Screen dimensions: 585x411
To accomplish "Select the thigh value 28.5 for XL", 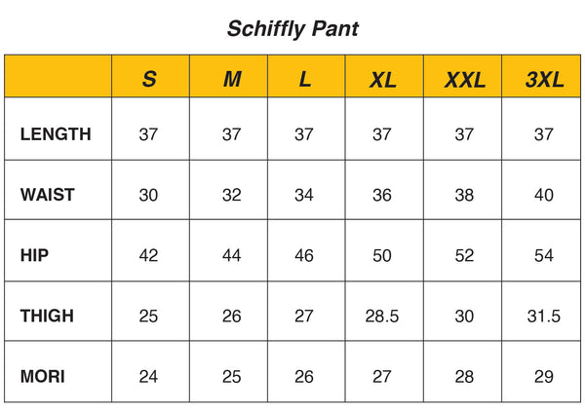I will 382,316.
